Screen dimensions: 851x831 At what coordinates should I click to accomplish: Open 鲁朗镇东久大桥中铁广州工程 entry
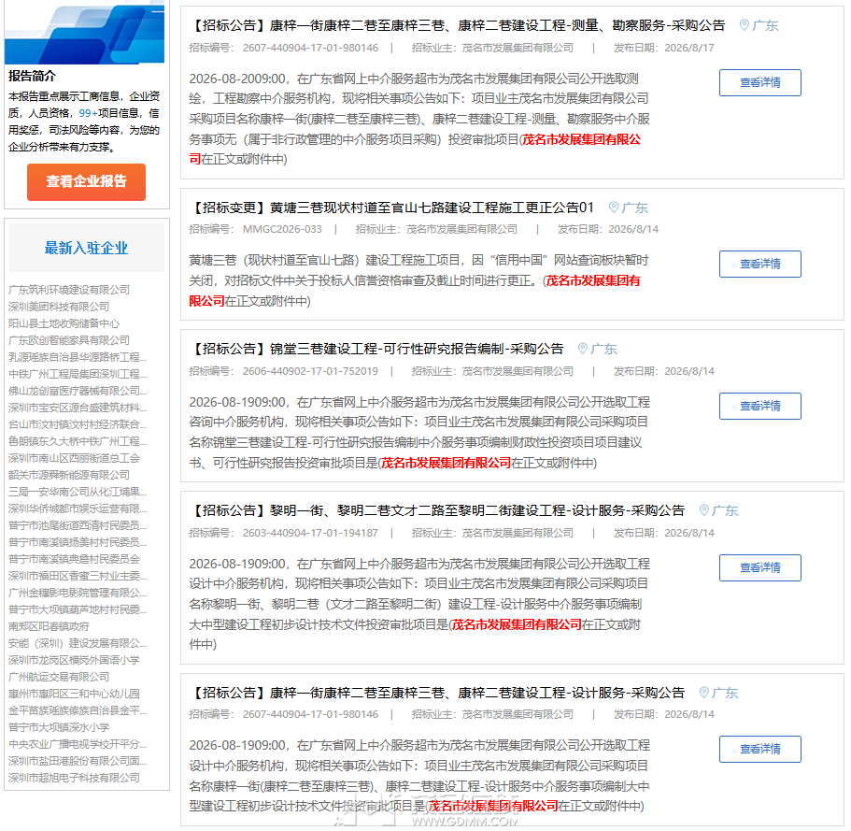(x=78, y=441)
